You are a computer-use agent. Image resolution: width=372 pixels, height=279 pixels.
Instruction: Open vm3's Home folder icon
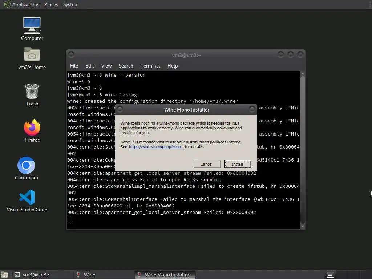(32, 58)
